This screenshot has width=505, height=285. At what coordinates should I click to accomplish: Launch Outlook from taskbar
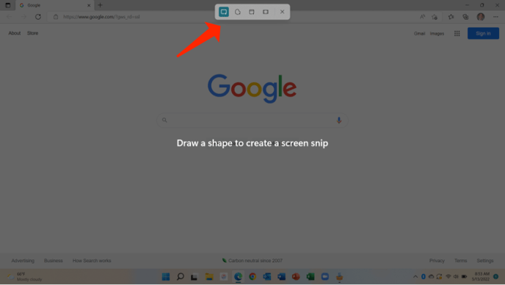coord(267,277)
